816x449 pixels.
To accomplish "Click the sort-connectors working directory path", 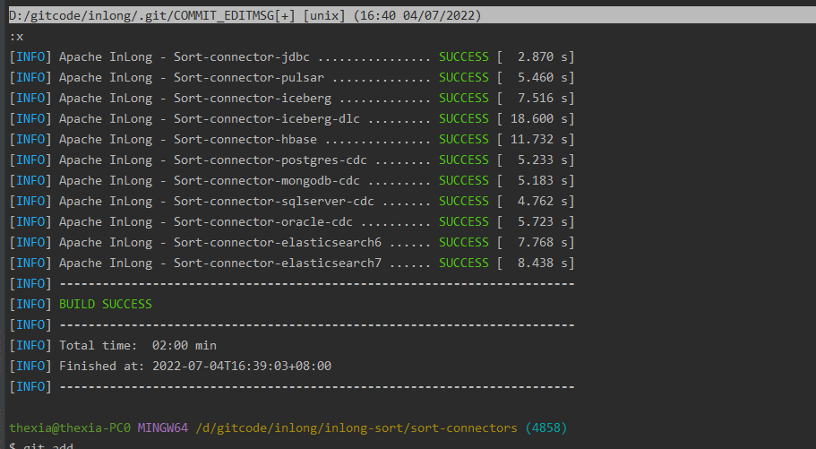I will point(356,428).
